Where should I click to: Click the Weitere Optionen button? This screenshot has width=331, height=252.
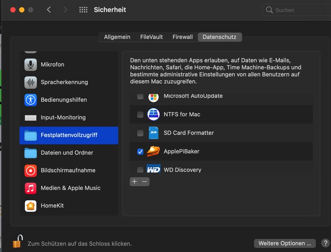coord(285,243)
